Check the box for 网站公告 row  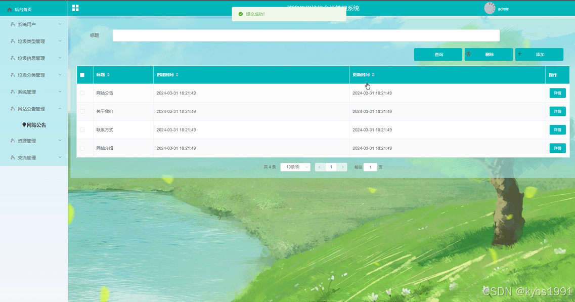pyautogui.click(x=82, y=93)
